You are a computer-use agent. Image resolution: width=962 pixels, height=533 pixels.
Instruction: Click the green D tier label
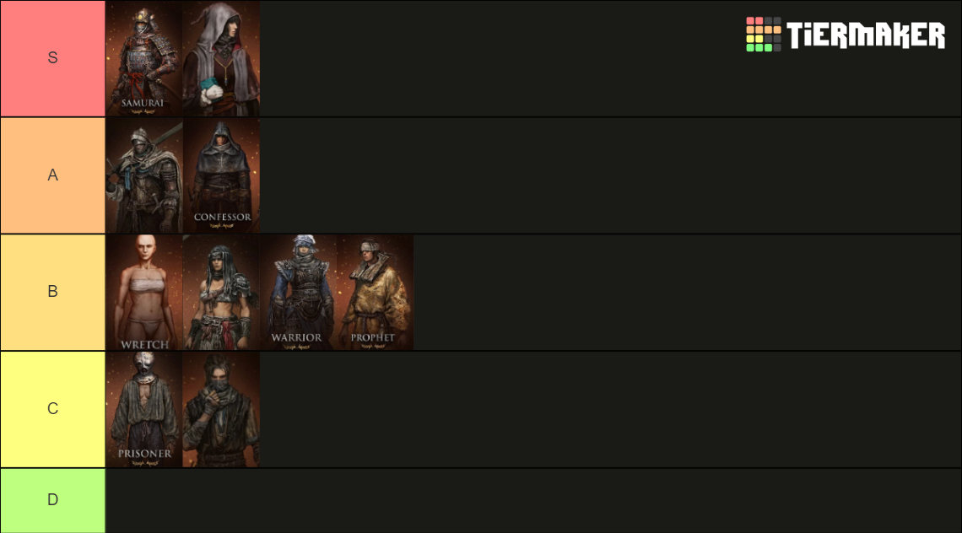click(53, 500)
